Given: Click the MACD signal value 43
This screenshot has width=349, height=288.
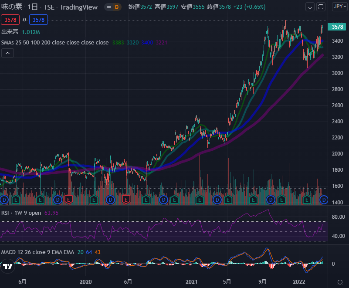Looking at the screenshot, I should pos(98,252).
